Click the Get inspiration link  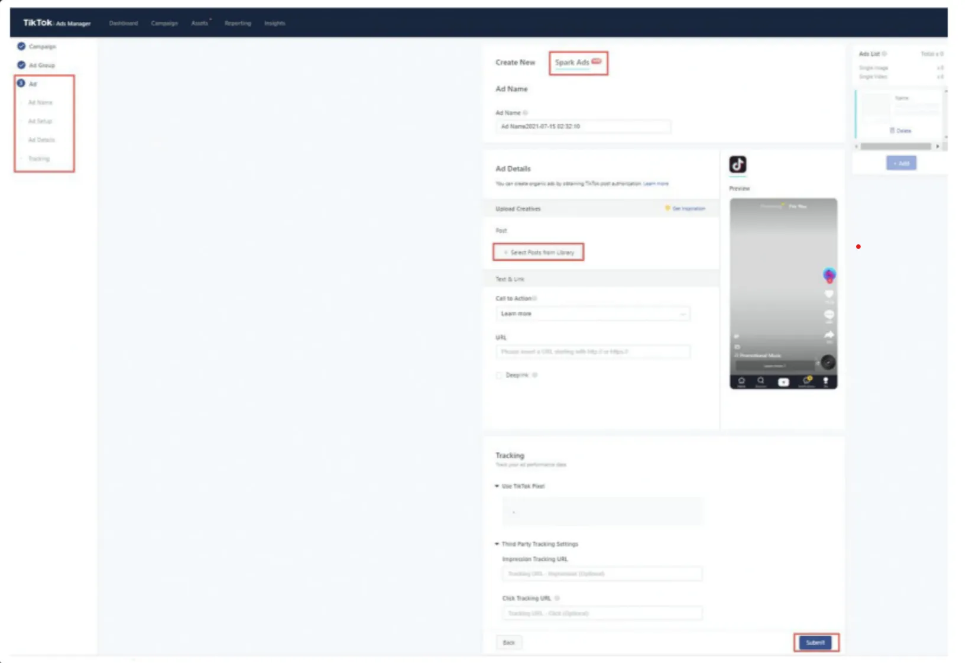pos(685,208)
